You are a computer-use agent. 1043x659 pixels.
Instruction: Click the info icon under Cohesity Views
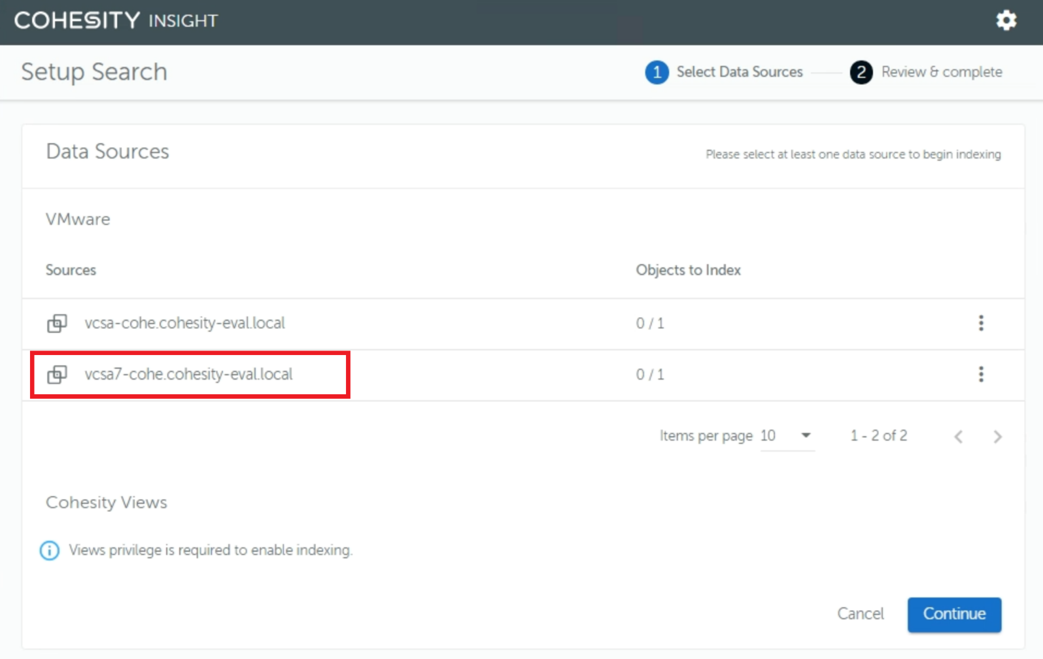50,550
